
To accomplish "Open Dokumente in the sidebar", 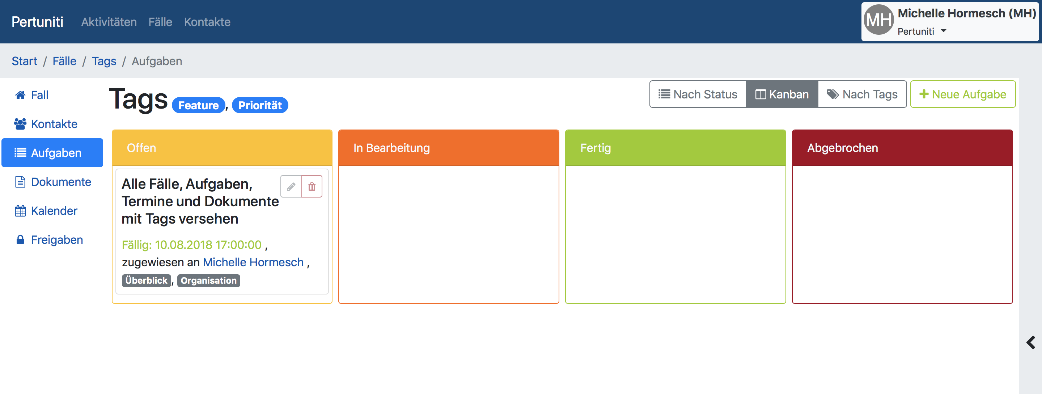I will click(x=52, y=182).
